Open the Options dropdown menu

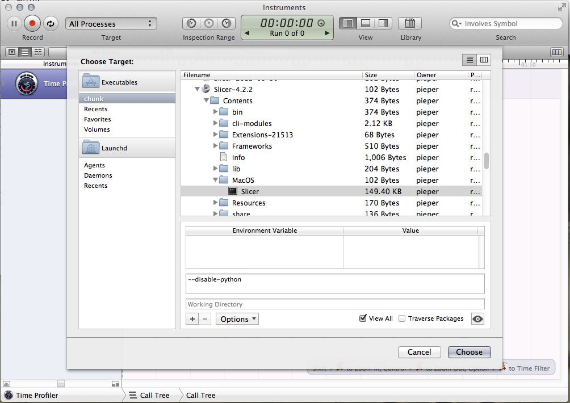(237, 319)
